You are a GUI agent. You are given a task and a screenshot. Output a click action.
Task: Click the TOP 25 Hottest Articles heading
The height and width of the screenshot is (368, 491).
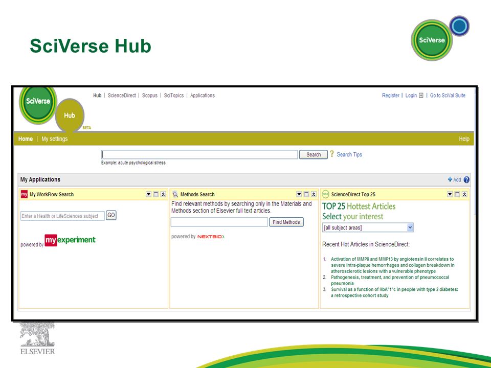click(359, 206)
